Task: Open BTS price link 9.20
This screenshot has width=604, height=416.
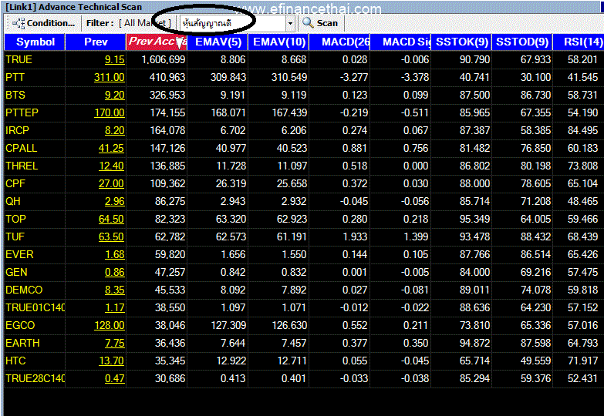Action: click(114, 96)
